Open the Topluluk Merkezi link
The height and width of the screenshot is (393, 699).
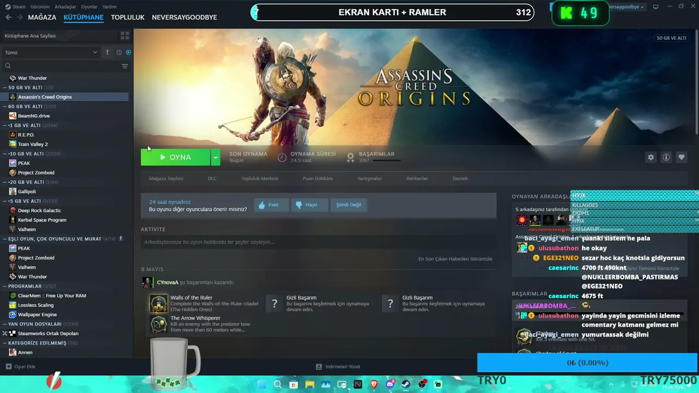click(260, 178)
